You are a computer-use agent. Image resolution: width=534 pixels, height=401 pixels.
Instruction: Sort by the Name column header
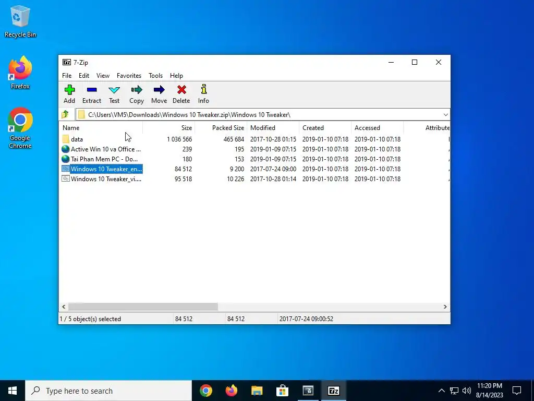pos(101,128)
